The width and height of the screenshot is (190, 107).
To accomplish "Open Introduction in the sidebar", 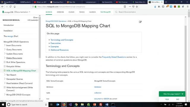I will 9,25.
